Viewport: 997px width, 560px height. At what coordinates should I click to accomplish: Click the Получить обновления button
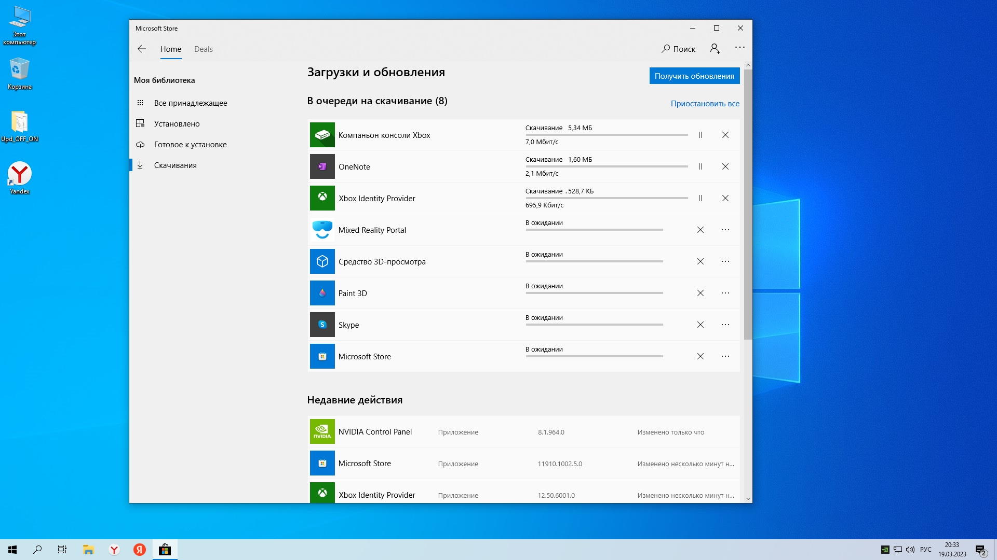(x=694, y=76)
